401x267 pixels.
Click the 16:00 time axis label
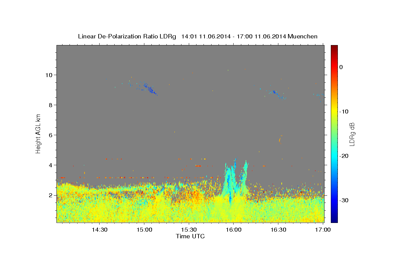[x=234, y=230]
